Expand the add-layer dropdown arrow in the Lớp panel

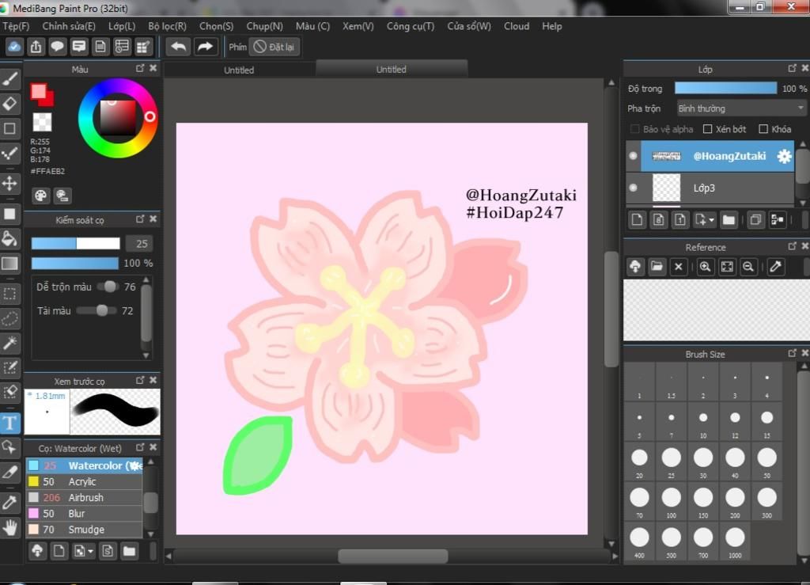pyautogui.click(x=711, y=221)
